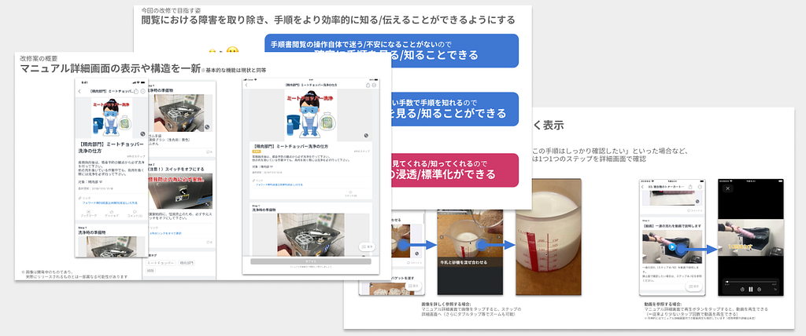Tap コメント icon in tablet mockup card
Image resolution: width=806 pixels, height=336 pixels.
(350, 193)
